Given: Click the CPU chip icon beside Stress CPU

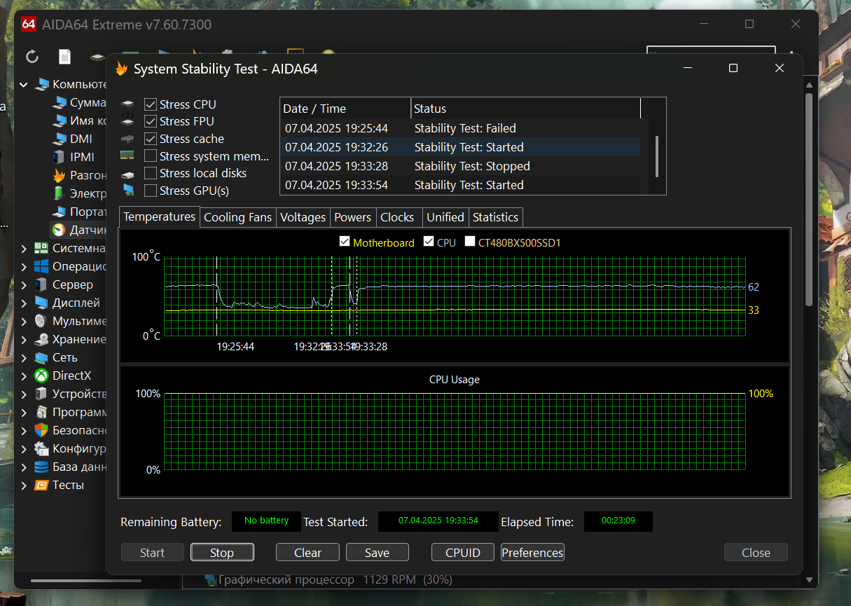Looking at the screenshot, I should pos(127,104).
